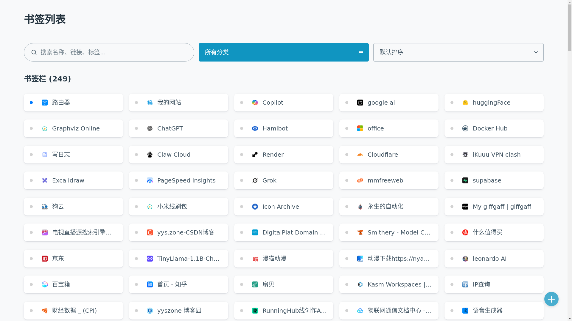
Task: Toggle the dot beside Copilot
Action: [x=242, y=103]
